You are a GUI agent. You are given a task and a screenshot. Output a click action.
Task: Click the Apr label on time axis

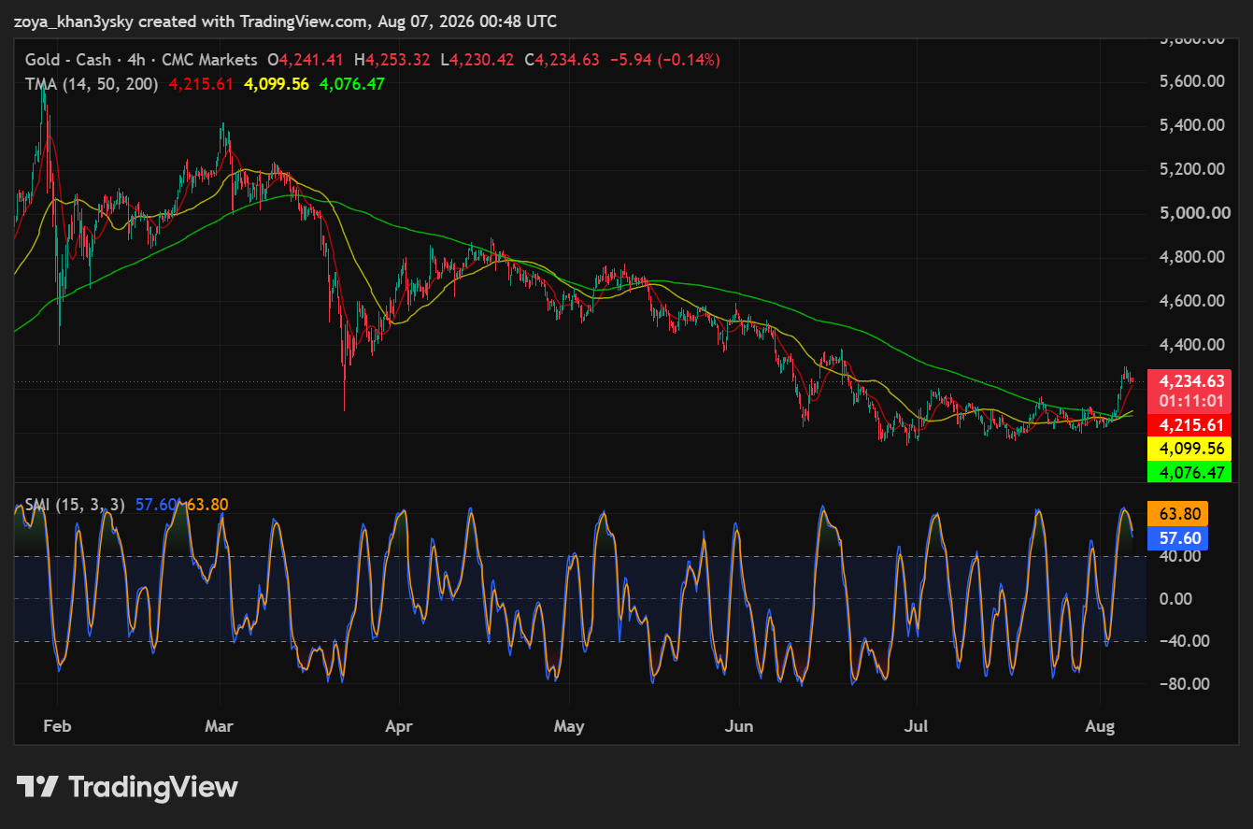(399, 726)
